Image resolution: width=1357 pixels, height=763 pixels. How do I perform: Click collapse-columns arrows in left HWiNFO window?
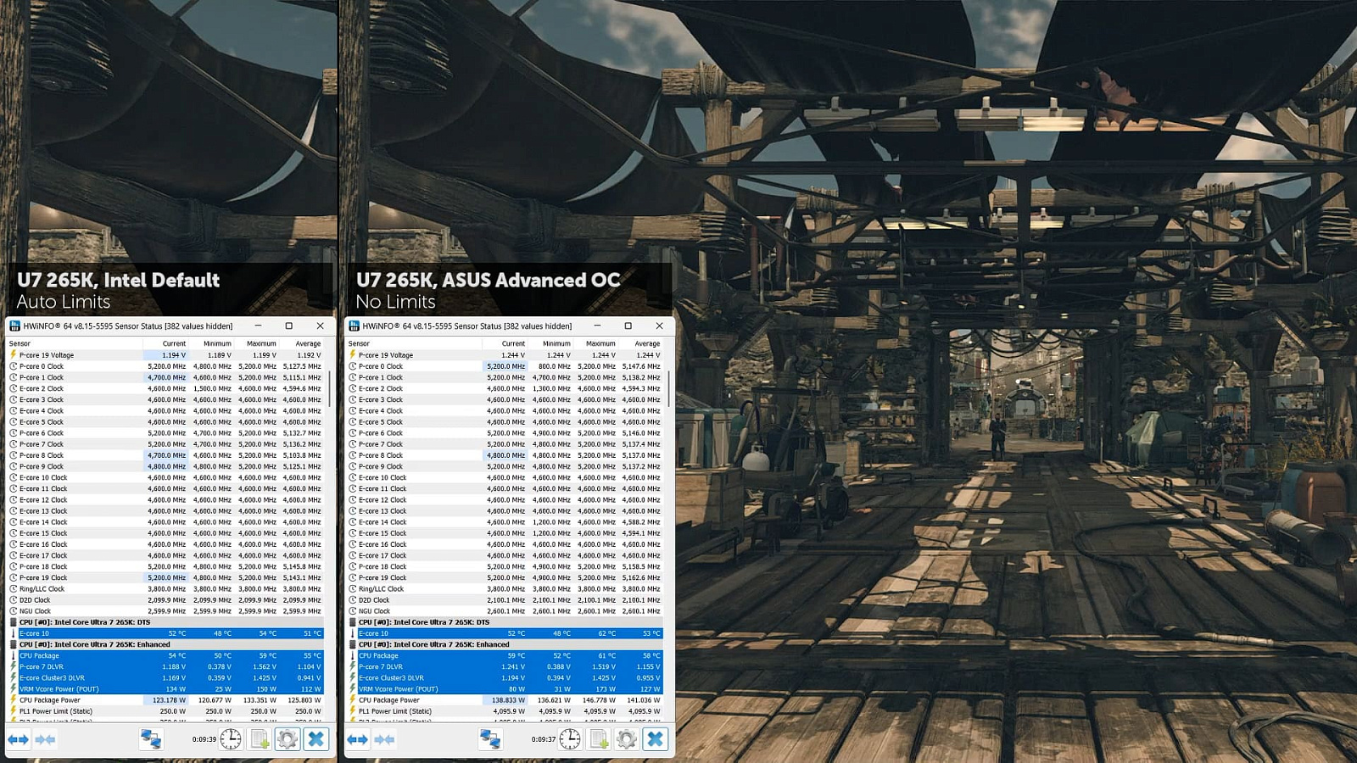(x=45, y=739)
